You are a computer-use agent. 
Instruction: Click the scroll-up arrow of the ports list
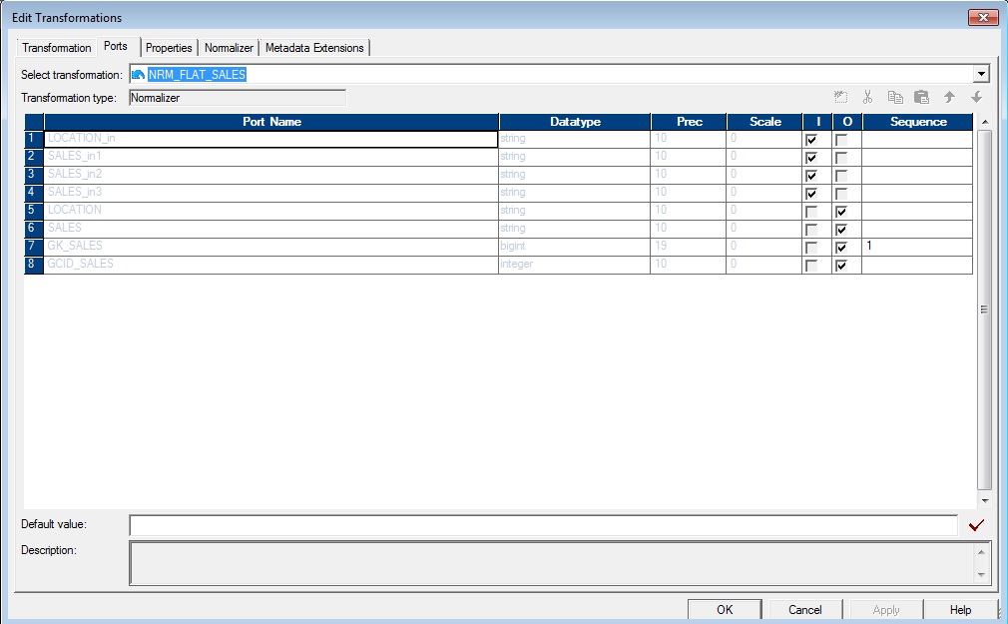point(984,121)
